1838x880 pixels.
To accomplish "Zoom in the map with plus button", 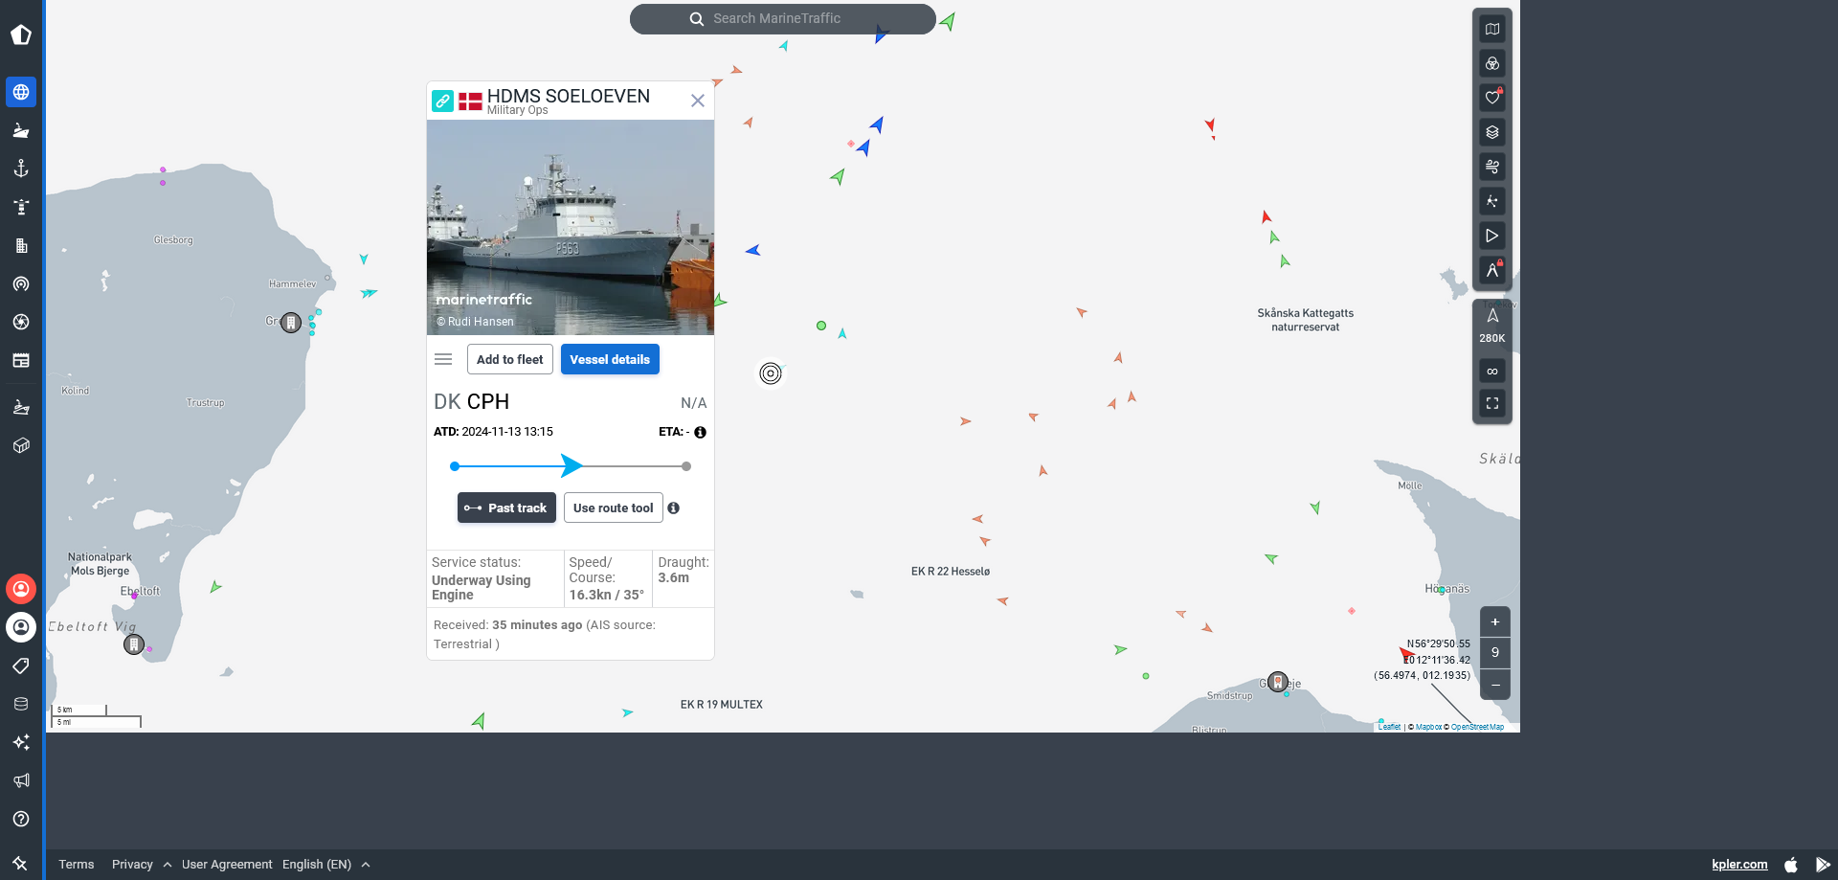I will (1495, 622).
